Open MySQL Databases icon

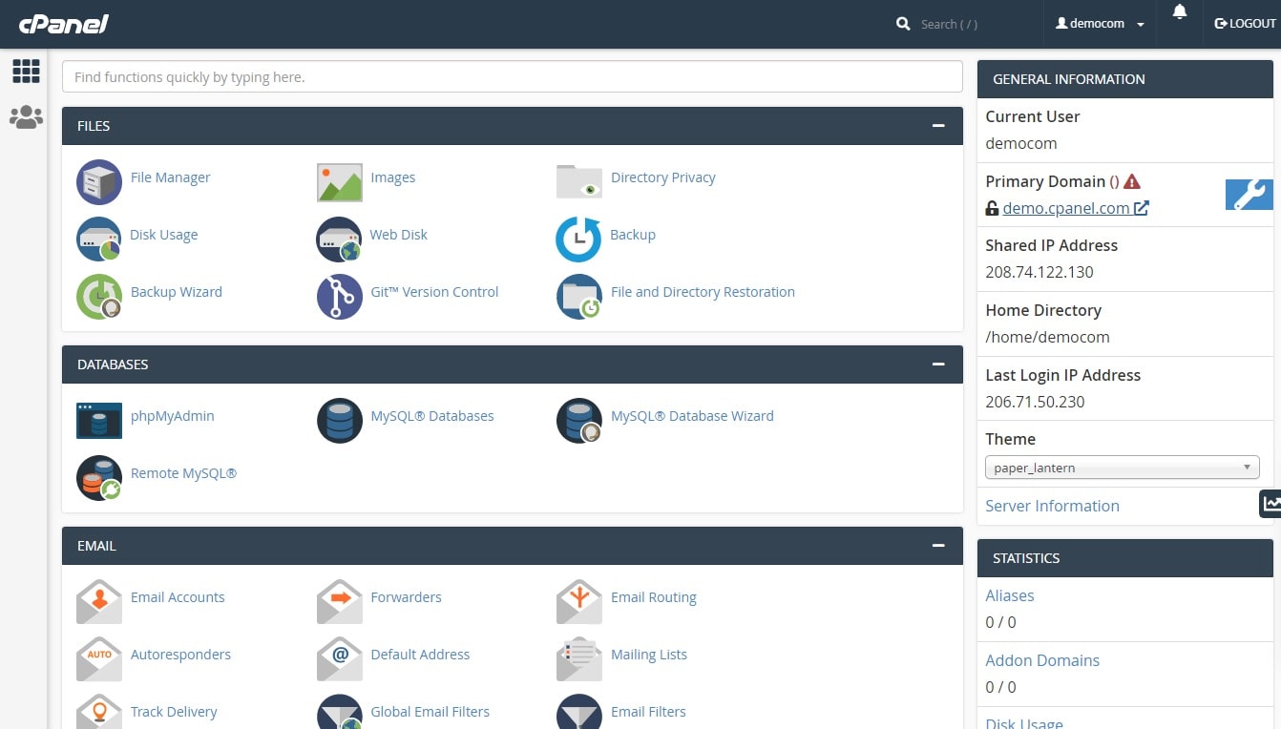[x=340, y=421]
